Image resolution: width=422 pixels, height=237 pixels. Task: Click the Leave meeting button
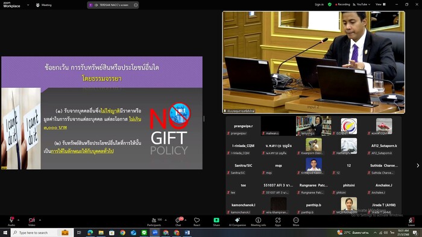click(x=411, y=221)
